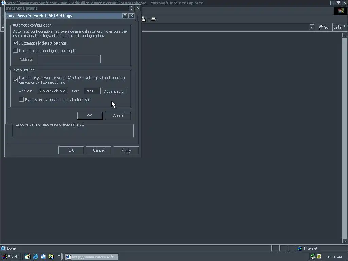
Task: Enable Use automatic configuration script
Action: click(15, 51)
